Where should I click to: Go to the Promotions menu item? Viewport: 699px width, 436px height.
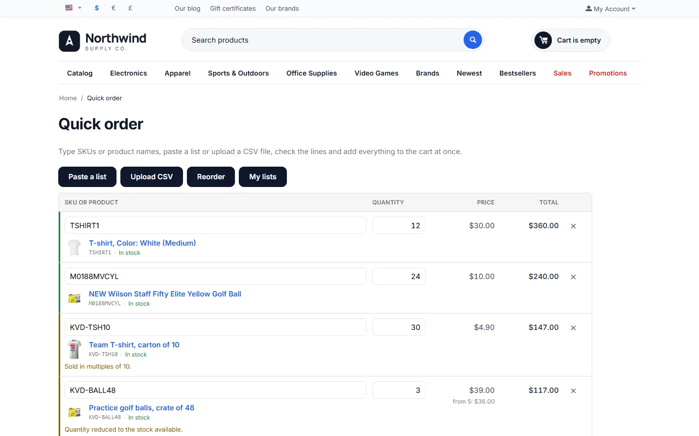[608, 73]
